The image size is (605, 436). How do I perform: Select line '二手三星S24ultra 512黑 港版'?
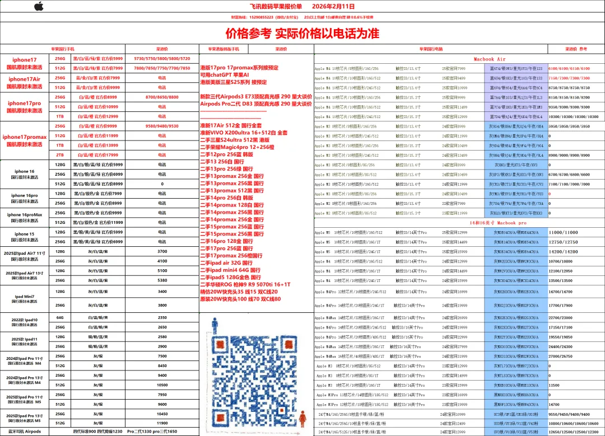pyautogui.click(x=235, y=140)
